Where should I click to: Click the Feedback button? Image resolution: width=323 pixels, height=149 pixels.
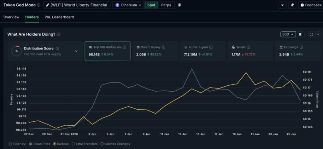(x=311, y=5)
